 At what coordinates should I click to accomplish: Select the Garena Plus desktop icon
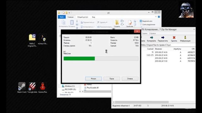[43, 88]
